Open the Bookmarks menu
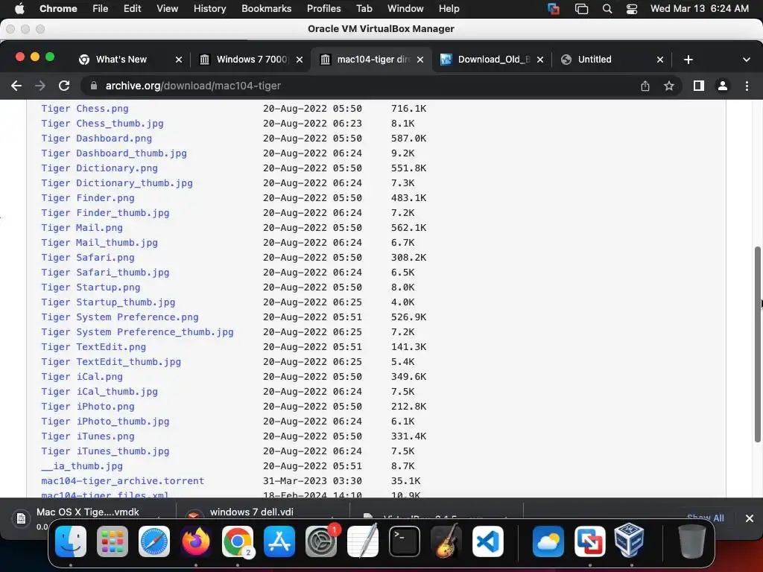 pyautogui.click(x=266, y=9)
